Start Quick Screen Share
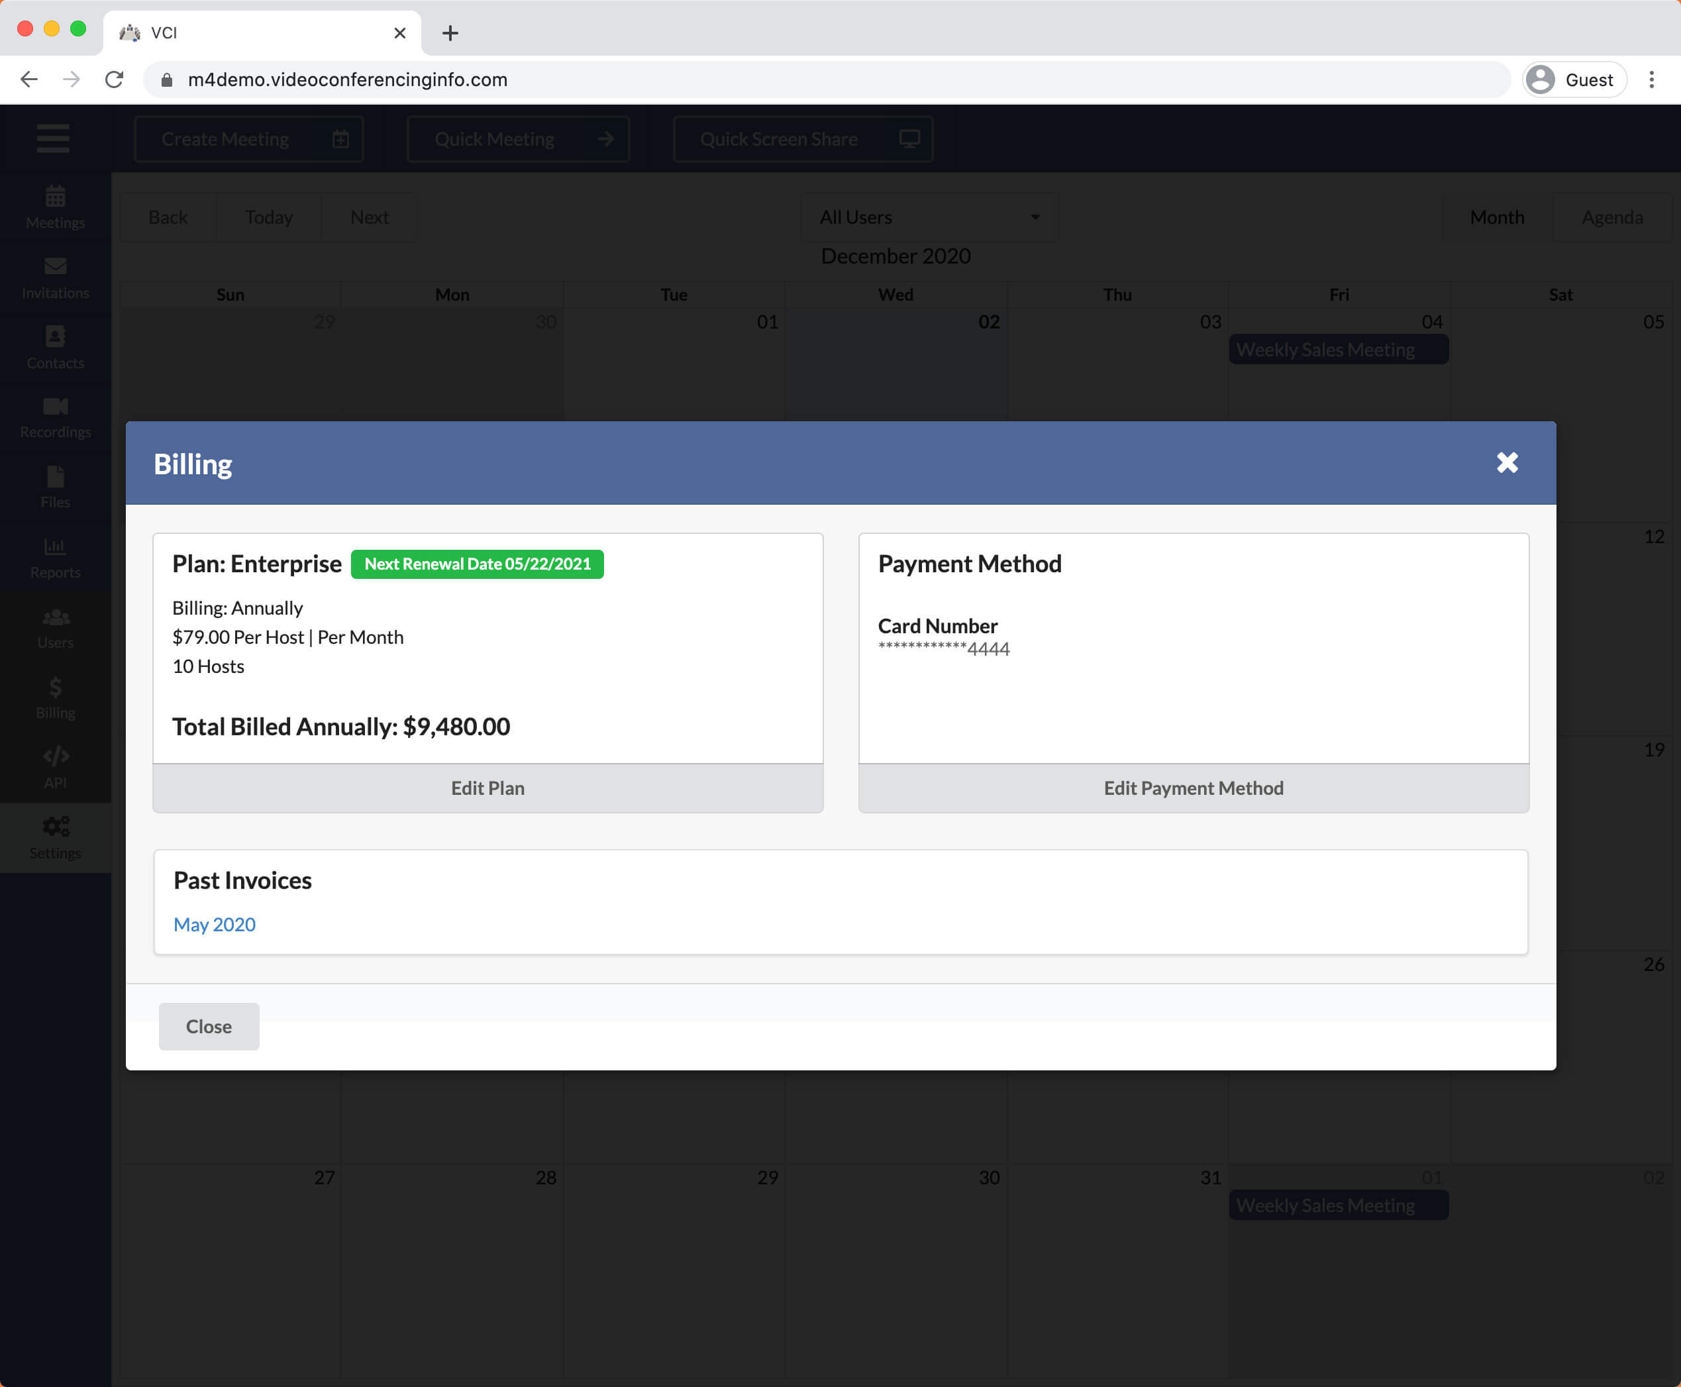Screen dimensions: 1681x1387 pos(803,139)
